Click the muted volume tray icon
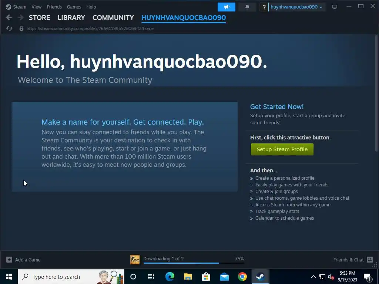379x284 pixels. tap(331, 277)
